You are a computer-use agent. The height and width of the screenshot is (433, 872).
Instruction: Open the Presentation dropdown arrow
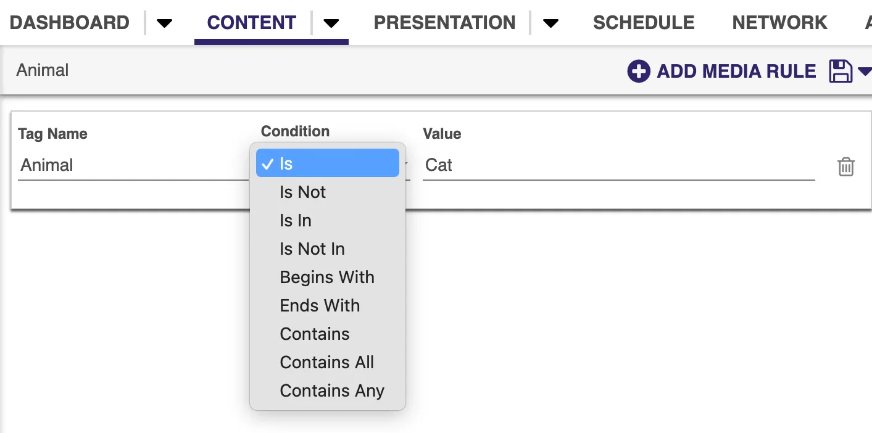550,23
